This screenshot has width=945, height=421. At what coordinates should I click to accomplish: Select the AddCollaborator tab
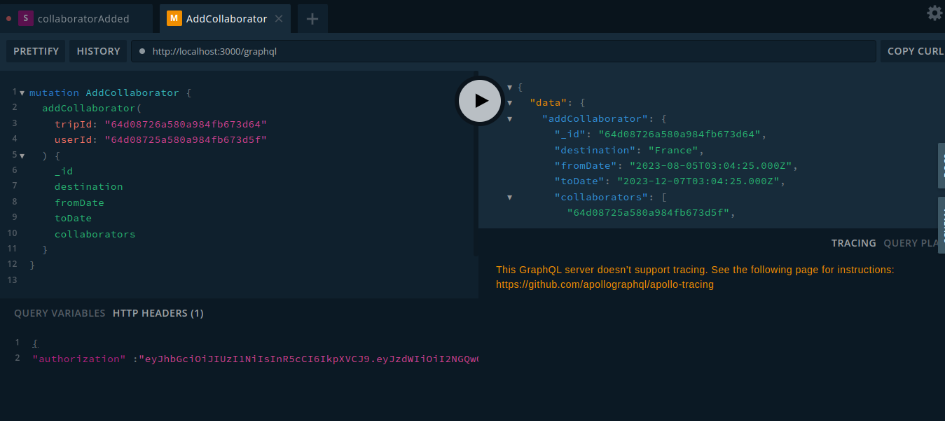(x=226, y=19)
